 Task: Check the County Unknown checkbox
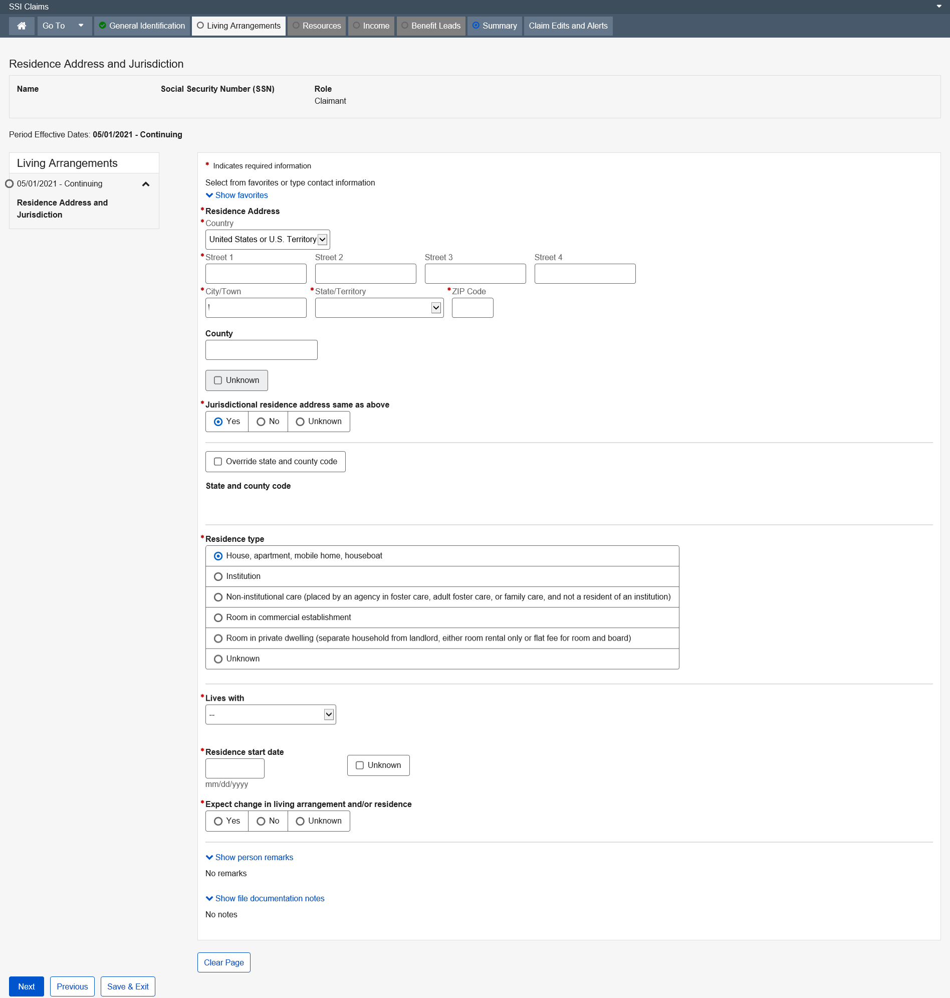coord(218,380)
